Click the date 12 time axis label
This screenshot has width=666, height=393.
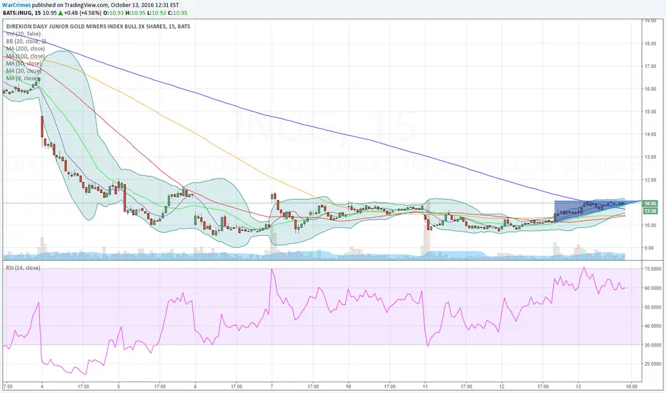click(x=502, y=387)
